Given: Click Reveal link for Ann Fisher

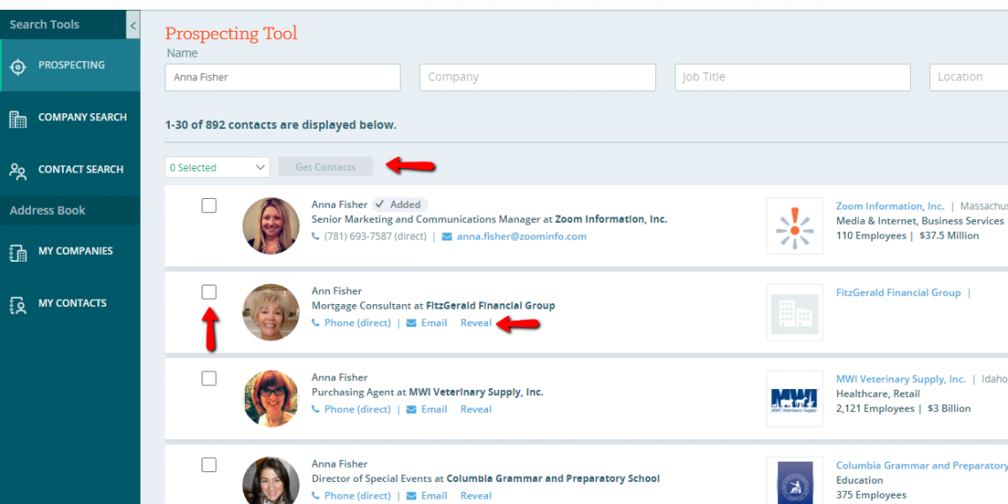Looking at the screenshot, I should 476,323.
